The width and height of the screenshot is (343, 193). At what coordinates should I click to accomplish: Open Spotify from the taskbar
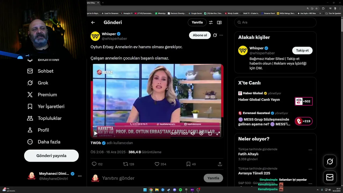click(180, 190)
